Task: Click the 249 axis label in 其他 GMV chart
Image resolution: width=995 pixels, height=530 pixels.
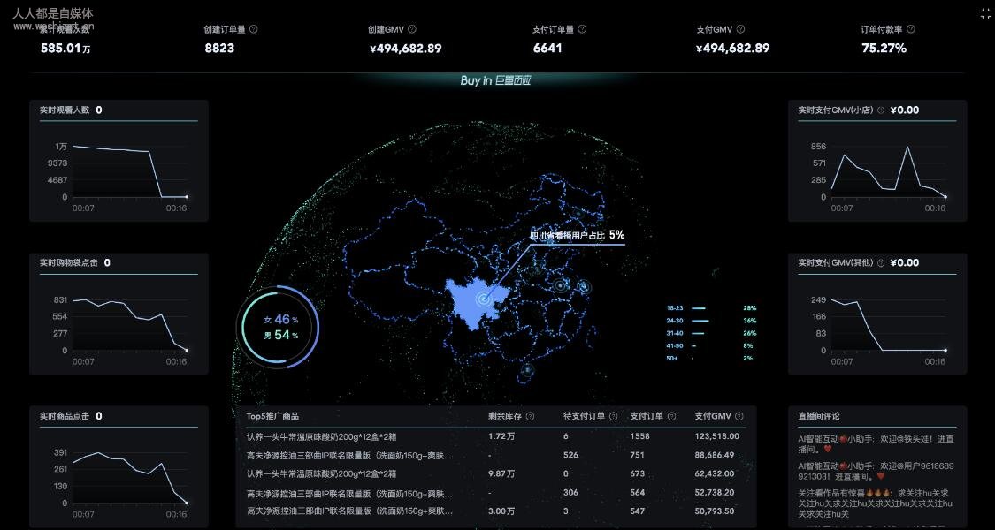Action: 819,299
